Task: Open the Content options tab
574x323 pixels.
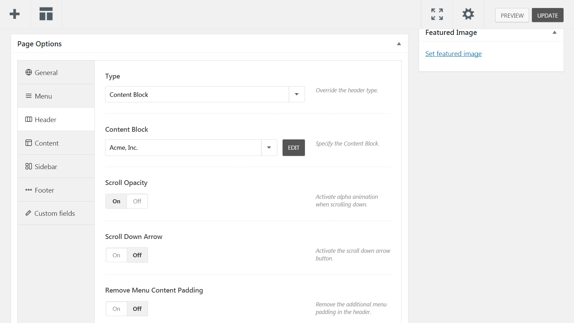Action: [x=56, y=143]
